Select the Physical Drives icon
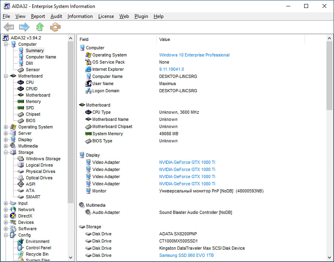Screen dimensions: 334x262 [21, 171]
